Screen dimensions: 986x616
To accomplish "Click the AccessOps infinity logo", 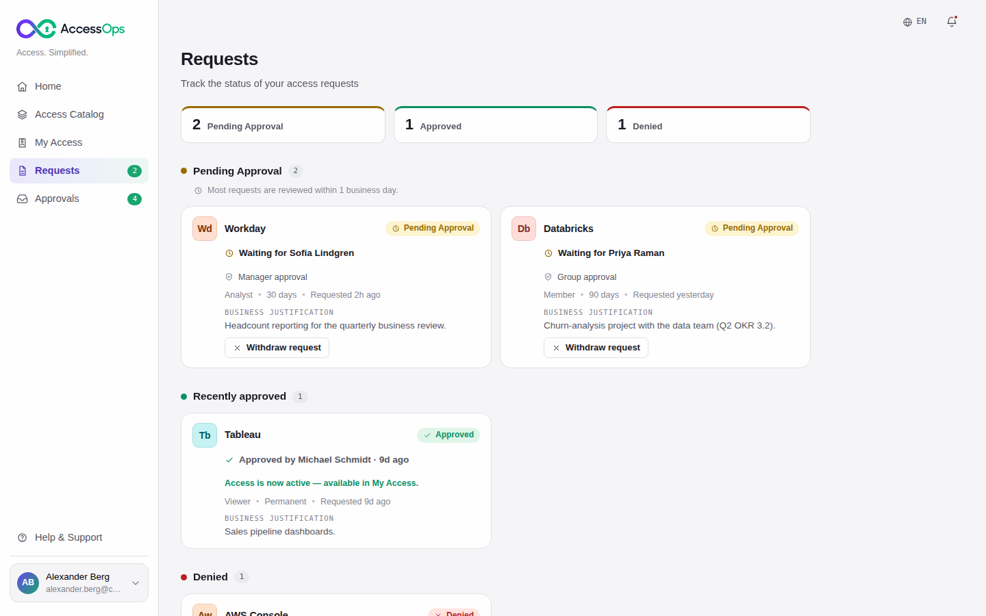I will (36, 29).
